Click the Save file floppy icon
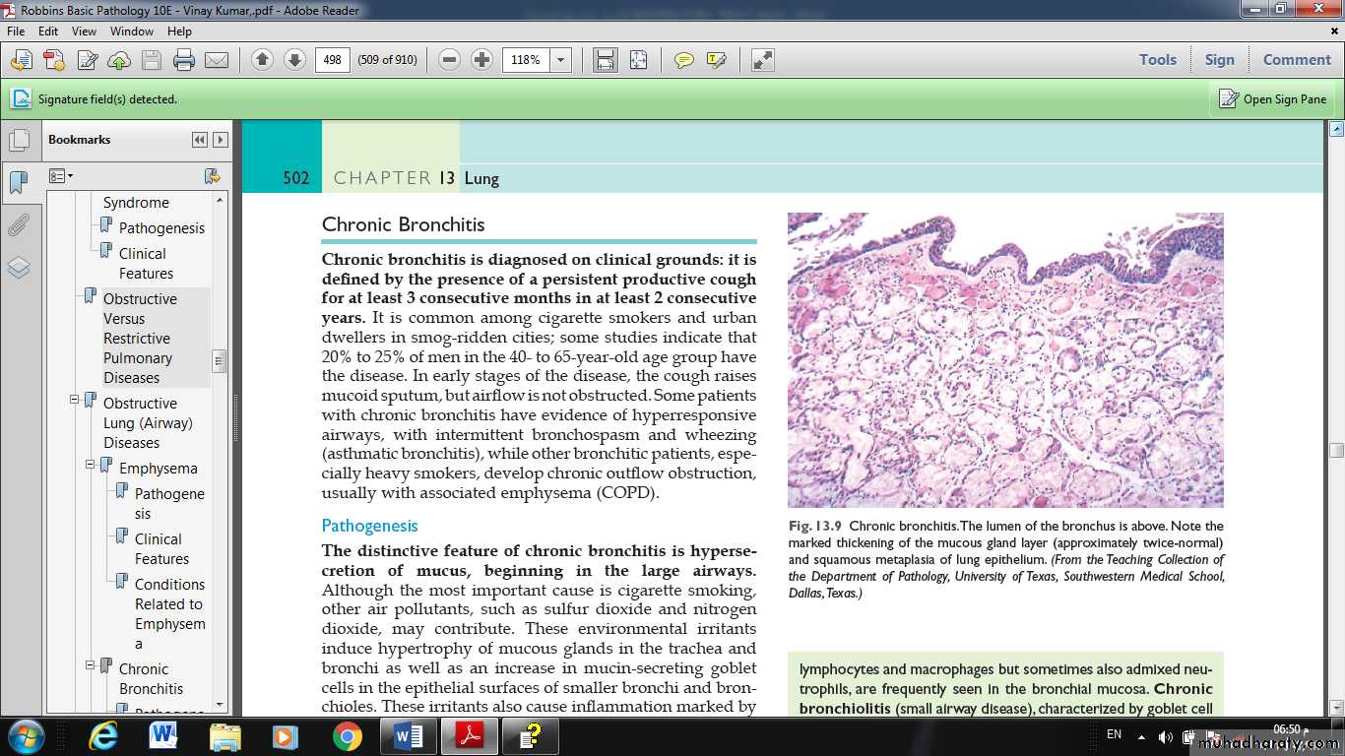This screenshot has height=756, width=1345. [152, 60]
